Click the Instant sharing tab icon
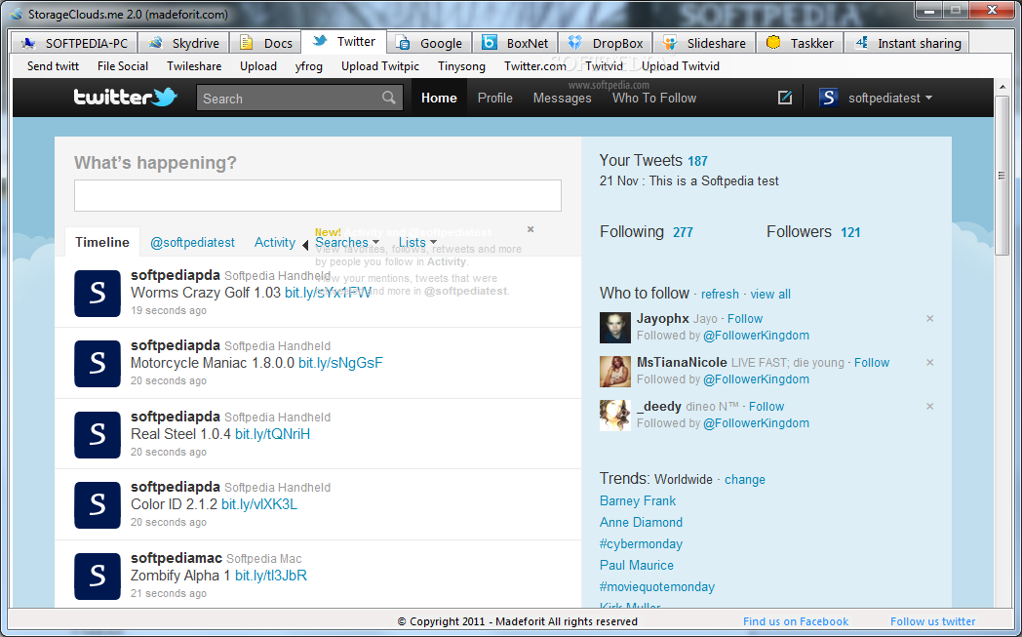Screen dimensions: 1022x637 [862, 43]
